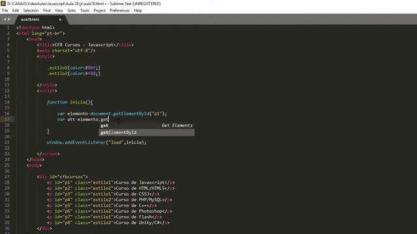Click the 'var elemento' line of code
Viewport: 417px width, 234px height.
pos(112,114)
